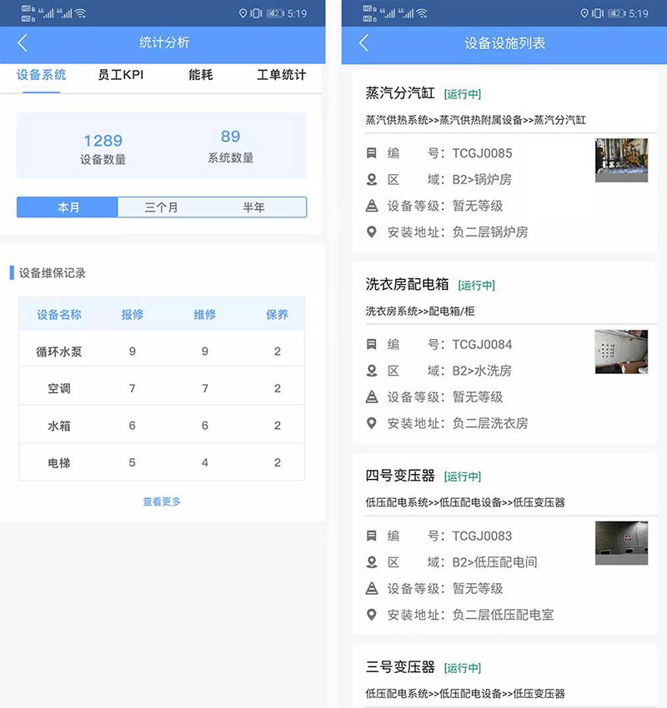Tap the vibrate icon in right status bar
The width and height of the screenshot is (667, 708).
598,13
